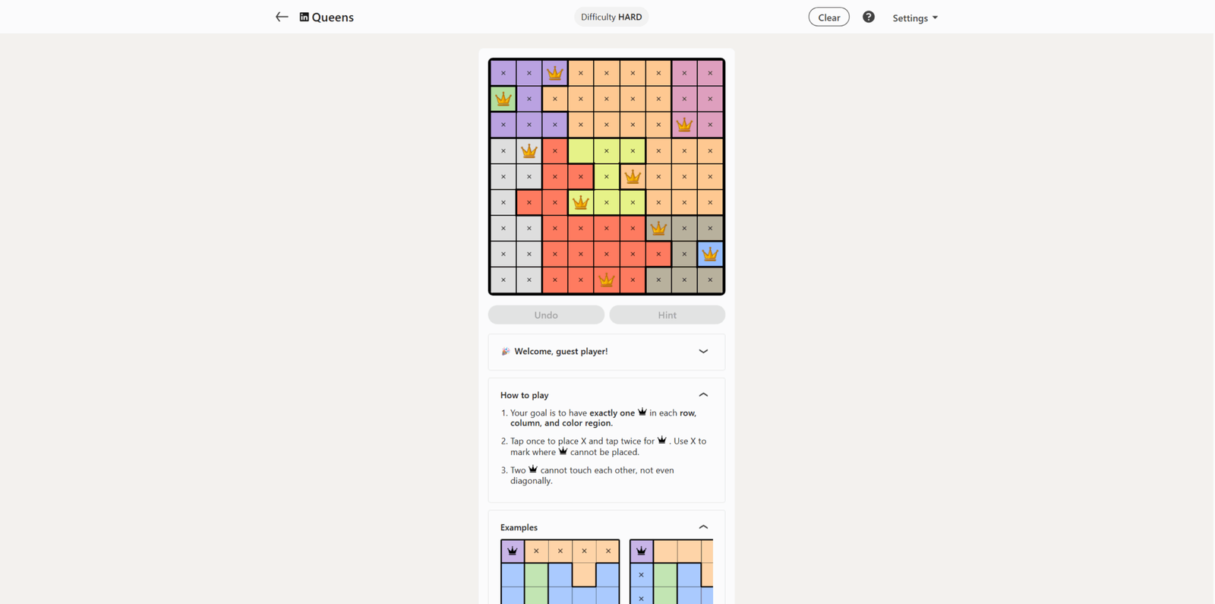Click the crown in the purple top row
1215x604 pixels.
pos(555,73)
